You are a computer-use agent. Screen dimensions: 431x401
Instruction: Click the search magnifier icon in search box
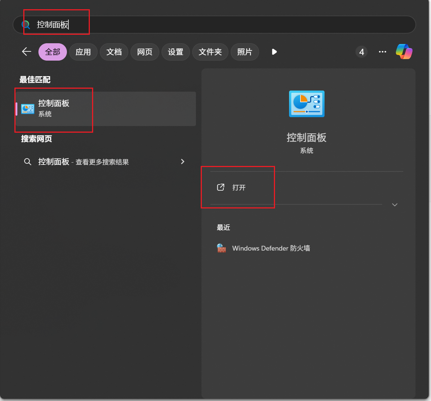26,25
